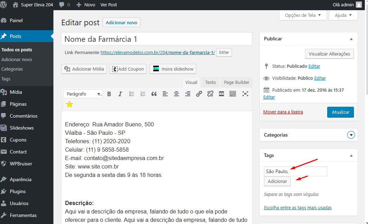Expand the Categorias panel

pos(351,135)
